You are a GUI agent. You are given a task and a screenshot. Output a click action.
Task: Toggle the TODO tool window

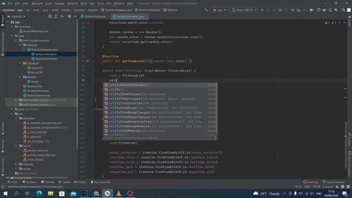coord(13,182)
